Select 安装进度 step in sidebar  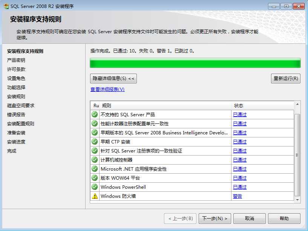point(16,142)
